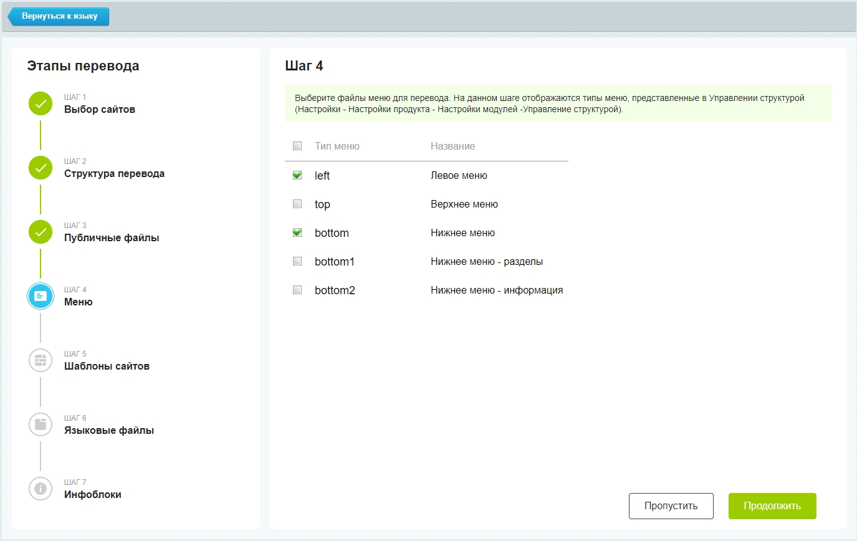Uncheck the left menu checkbox

pos(297,176)
